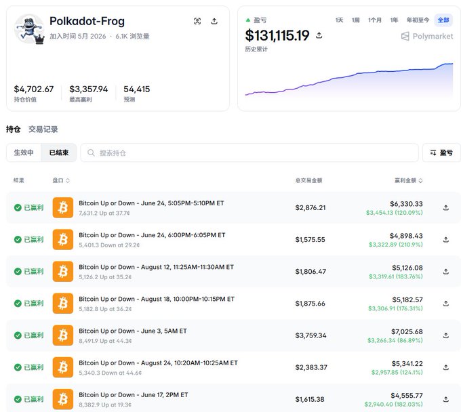This screenshot has height=412, width=461.
Task: Click the $131,115.19 profit total
Action: point(277,35)
